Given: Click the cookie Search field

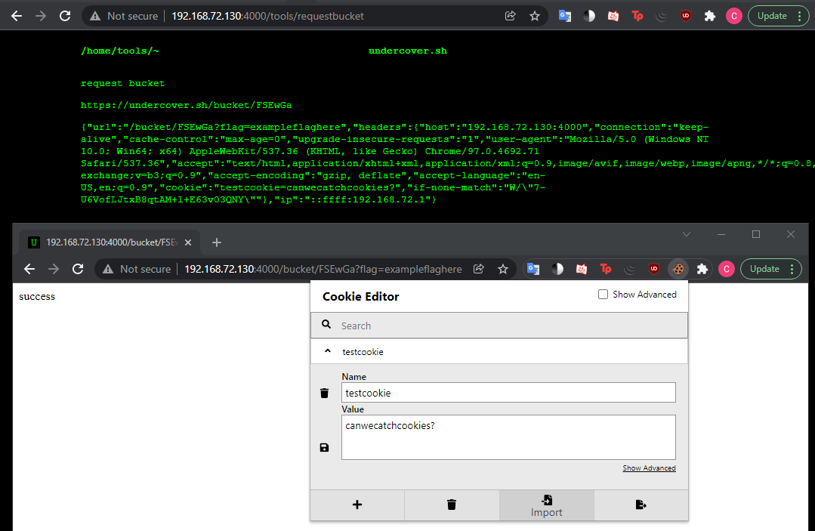Looking at the screenshot, I should pyautogui.click(x=499, y=326).
